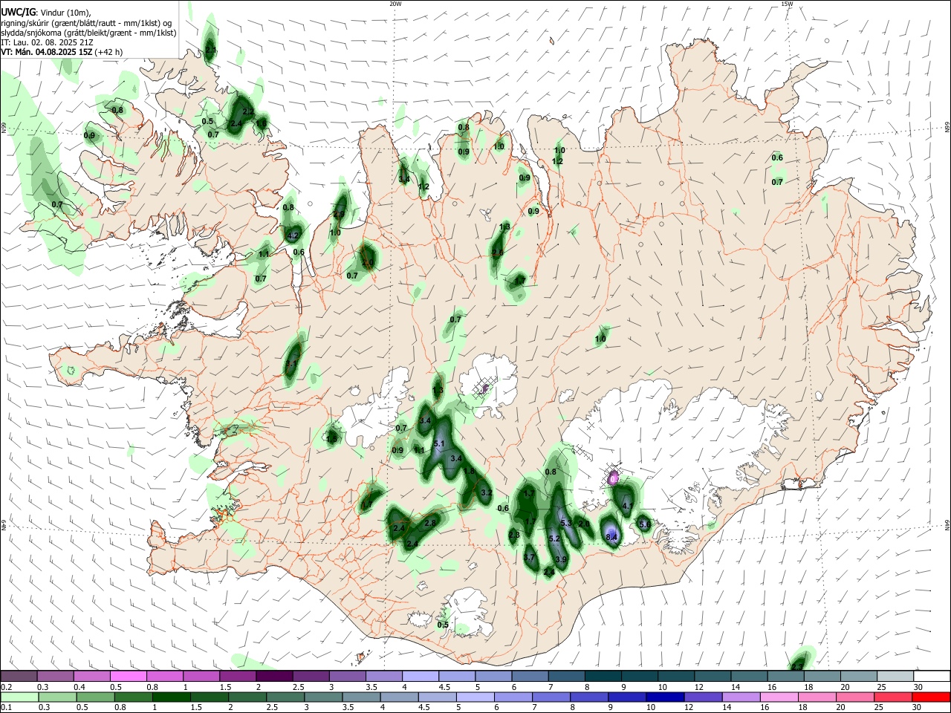The height and width of the screenshot is (713, 951).
Task: Select the pale green rain swatch between 0.1 and 0.3
Action: (x=20, y=697)
